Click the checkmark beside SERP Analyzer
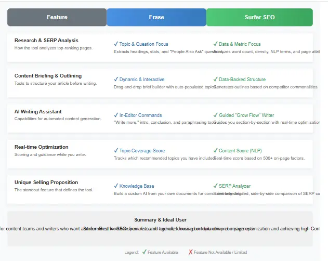Image resolution: width=328 pixels, height=261 pixels. (x=215, y=186)
